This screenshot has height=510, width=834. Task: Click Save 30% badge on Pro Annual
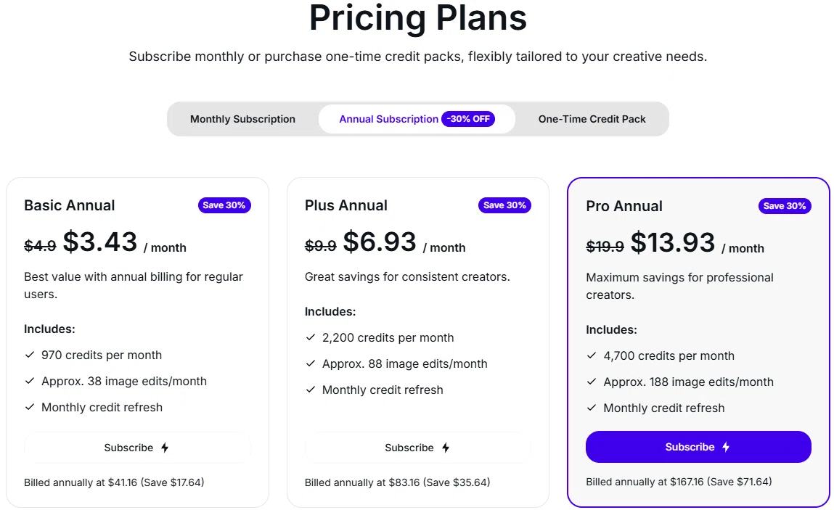click(785, 206)
